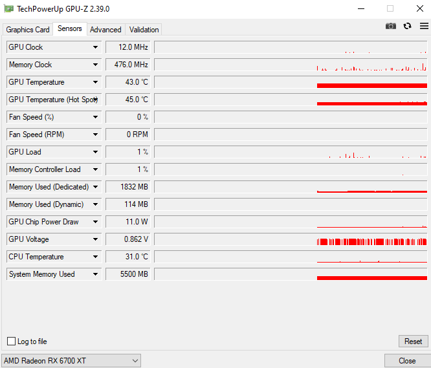Screen dimensions: 431x368
Task: Open the GPU Load sensor dropdown
Action: [54, 152]
